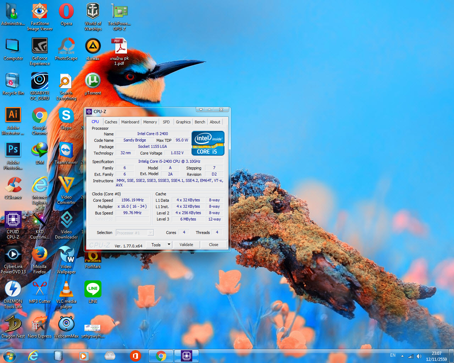The width and height of the screenshot is (454, 363).
Task: Launch Windows Media Player from the taskbar
Action: pyautogui.click(x=84, y=356)
